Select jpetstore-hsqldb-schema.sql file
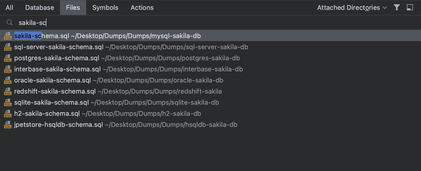Image resolution: width=421 pixels, height=171 pixels. [x=210, y=125]
